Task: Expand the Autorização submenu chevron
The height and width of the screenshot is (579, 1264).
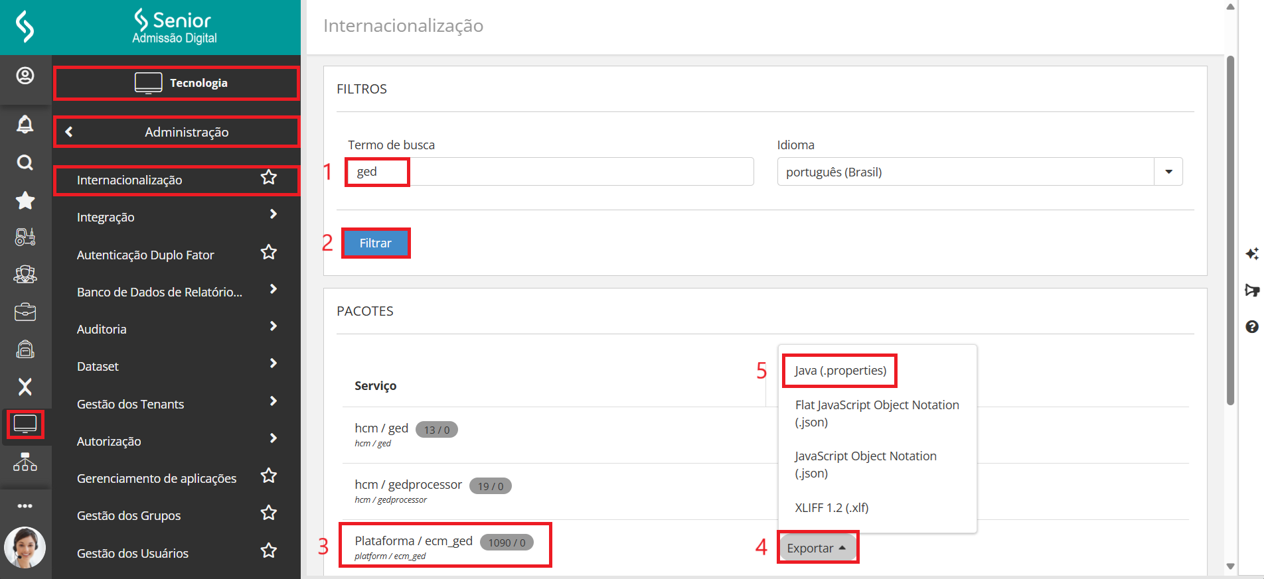Action: point(274,438)
